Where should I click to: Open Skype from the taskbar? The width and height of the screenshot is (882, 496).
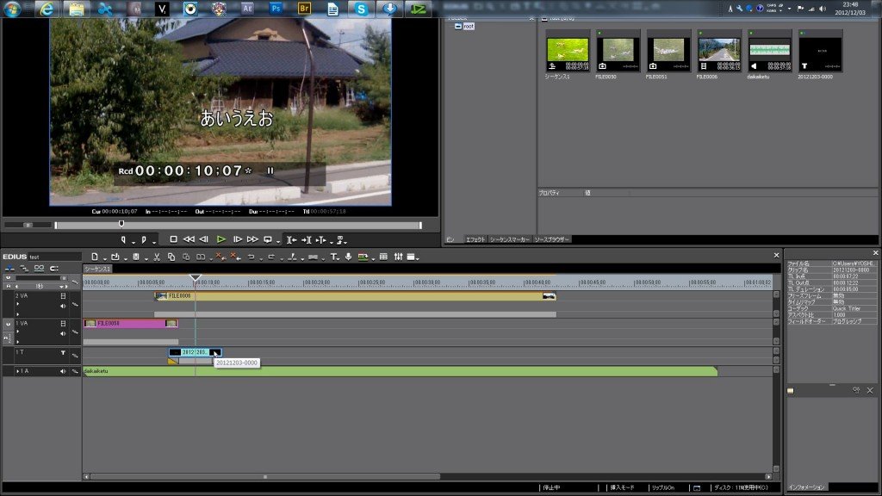pos(361,9)
